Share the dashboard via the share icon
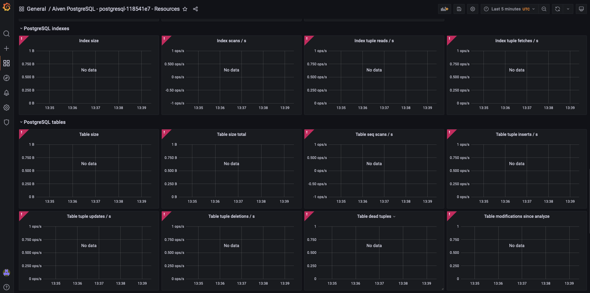This screenshot has width=590, height=293. point(195,9)
